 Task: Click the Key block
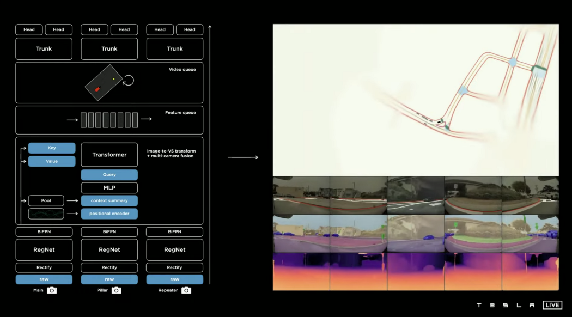click(x=52, y=148)
